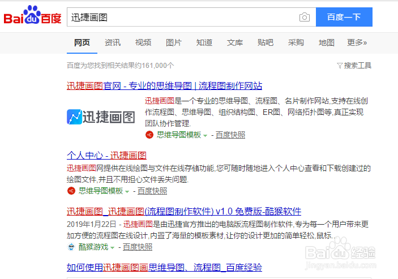Viewport: 398px width, 279px height.
Task: Open 酷猴游戏 source link
Action: coord(93,247)
